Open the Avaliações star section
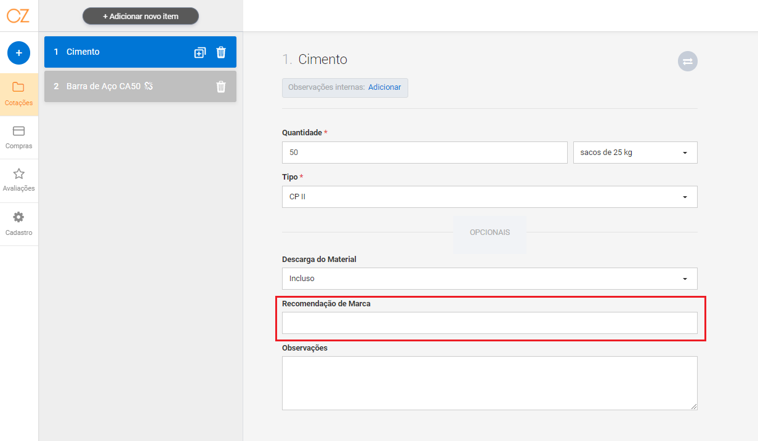Viewport: 758px width, 441px height. click(18, 181)
